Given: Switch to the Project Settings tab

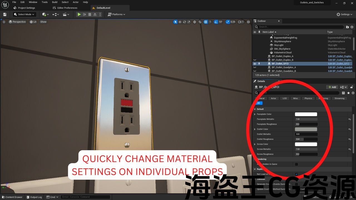Looking at the screenshot, I should tap(26, 8).
